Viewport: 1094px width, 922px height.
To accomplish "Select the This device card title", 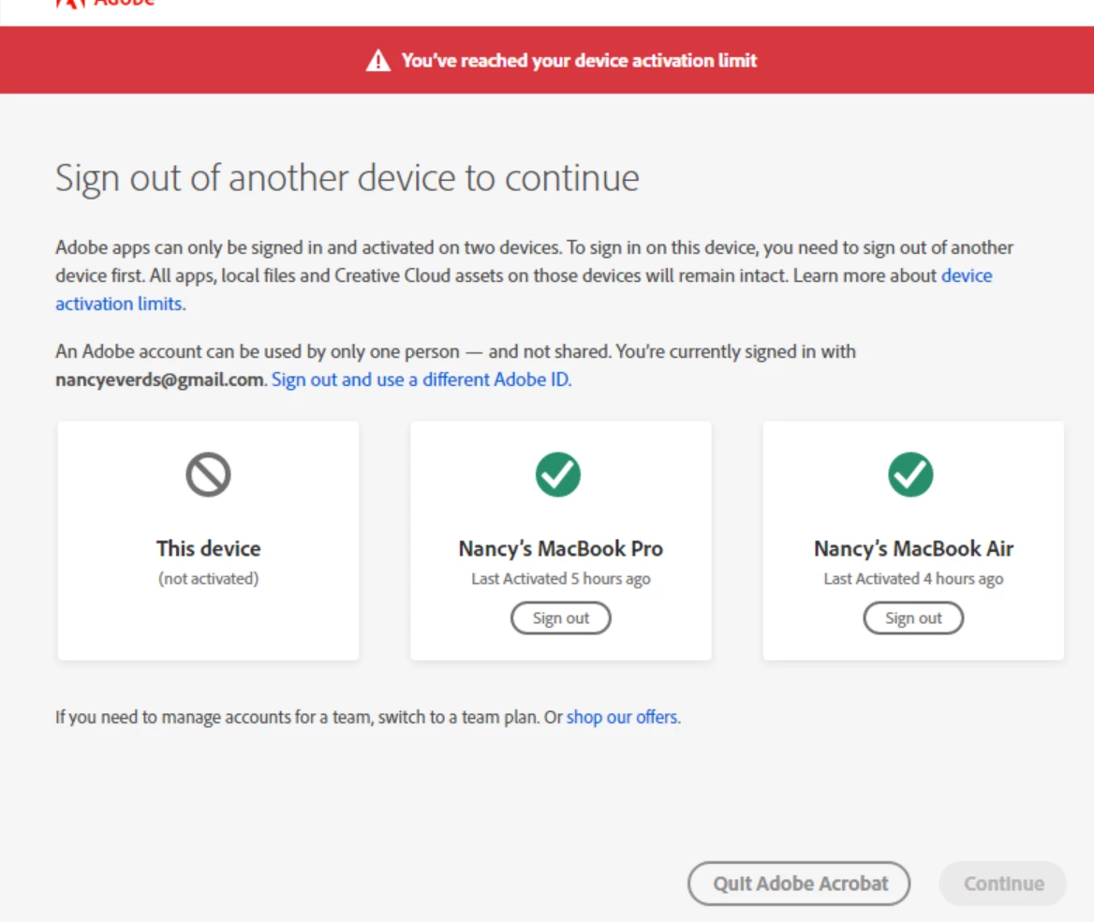I will [209, 548].
